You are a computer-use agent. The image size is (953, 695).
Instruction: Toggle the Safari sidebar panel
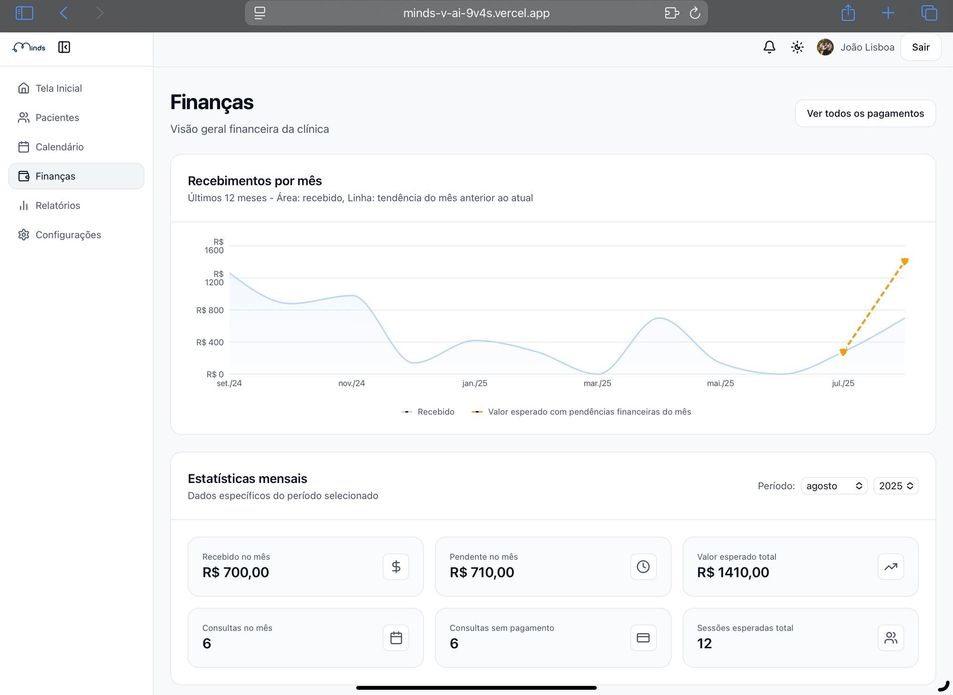(x=24, y=13)
